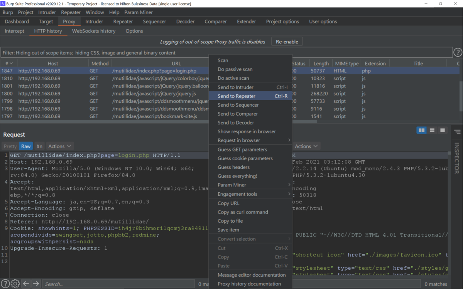Choose Send to Decoder
Viewport: 463px width, 289px height.
click(x=250, y=123)
